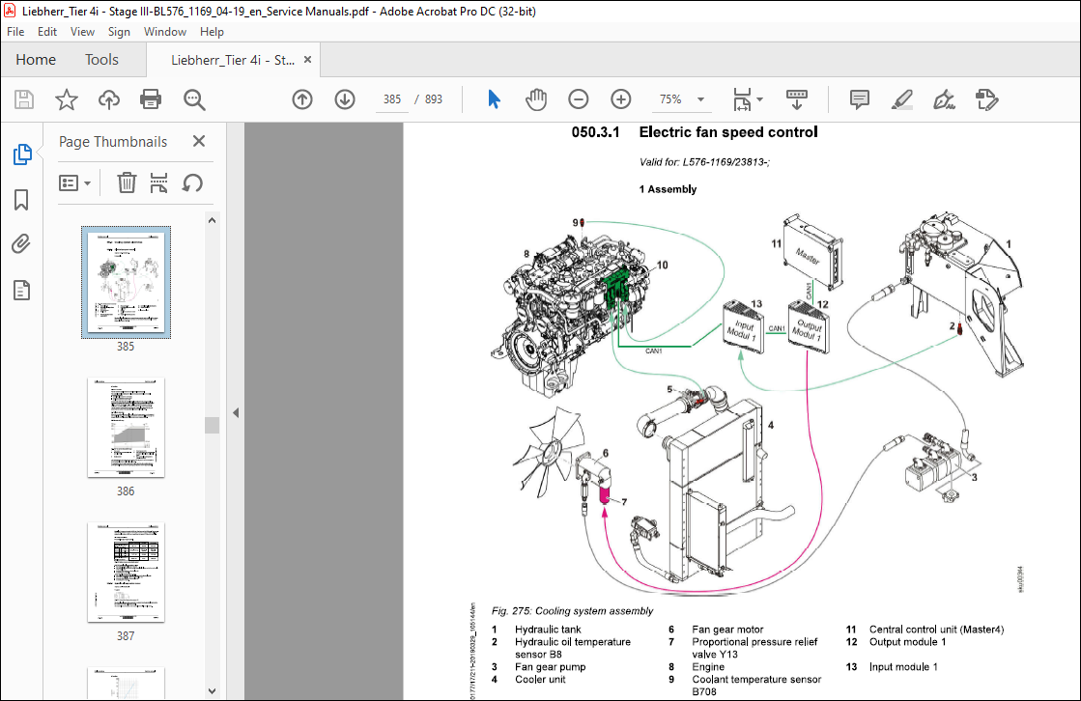The image size is (1081, 701).
Task: Open the Window menu
Action: pyautogui.click(x=165, y=32)
